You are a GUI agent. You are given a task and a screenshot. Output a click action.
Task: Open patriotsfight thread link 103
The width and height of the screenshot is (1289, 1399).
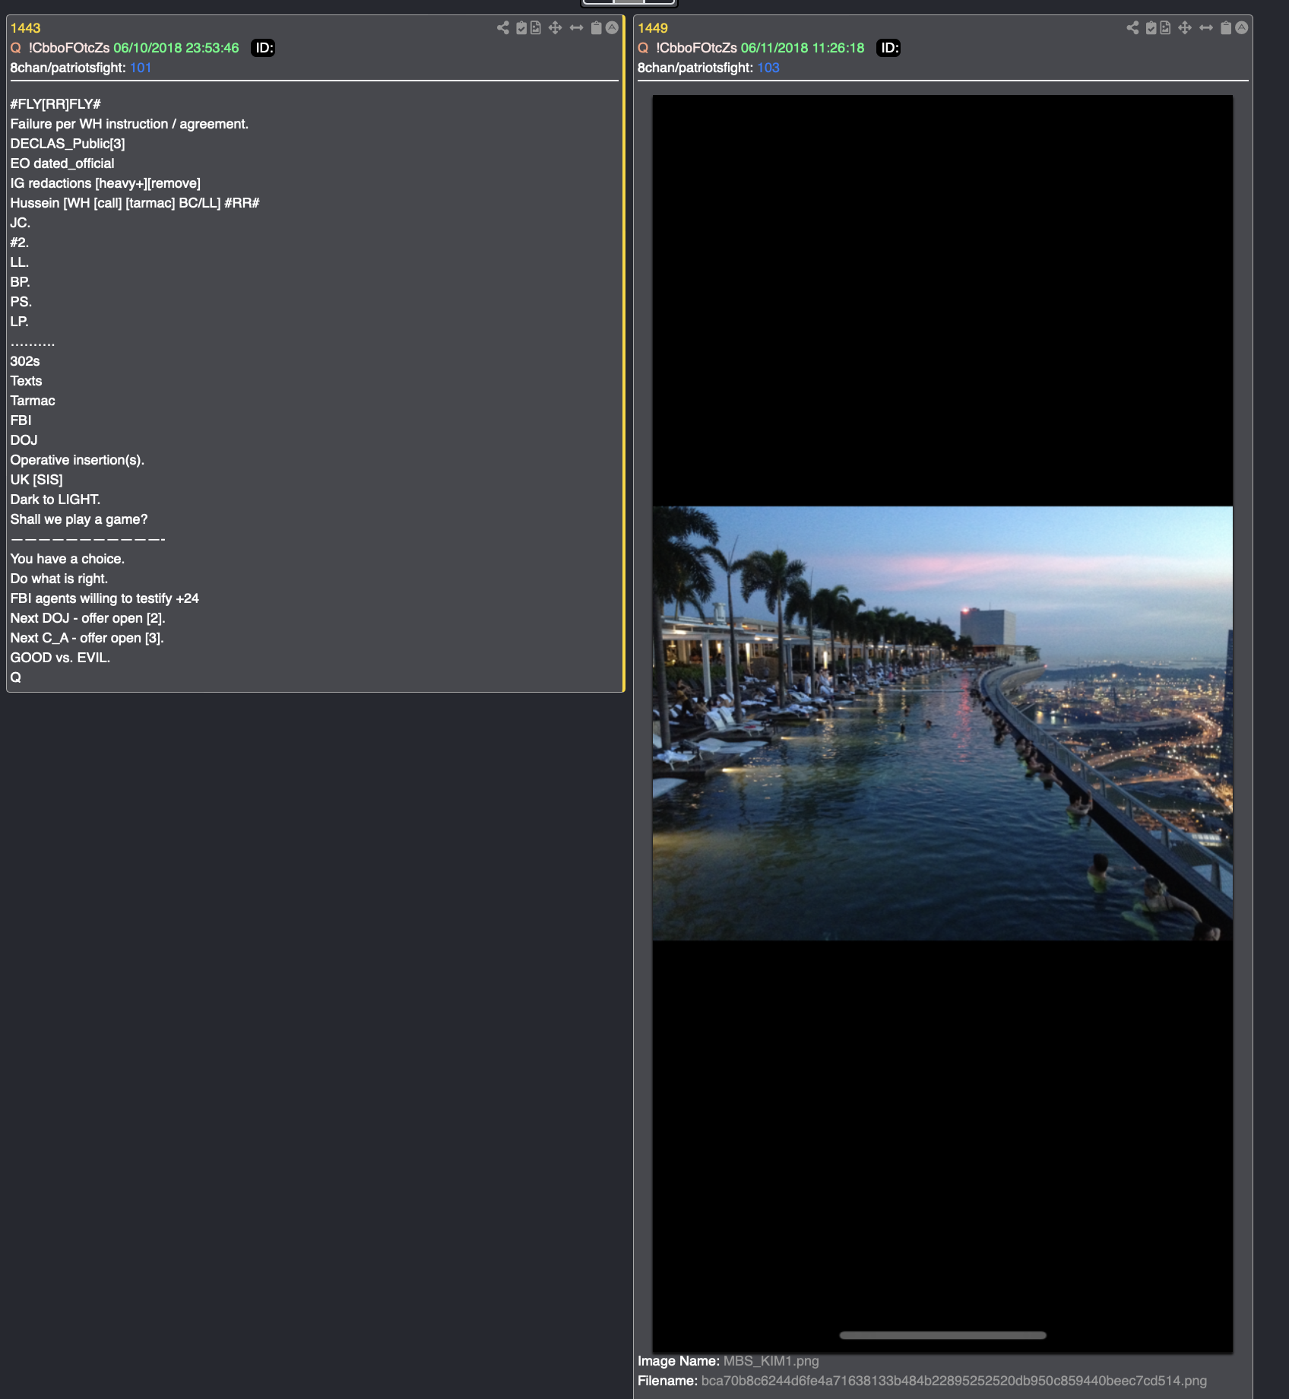coord(768,68)
